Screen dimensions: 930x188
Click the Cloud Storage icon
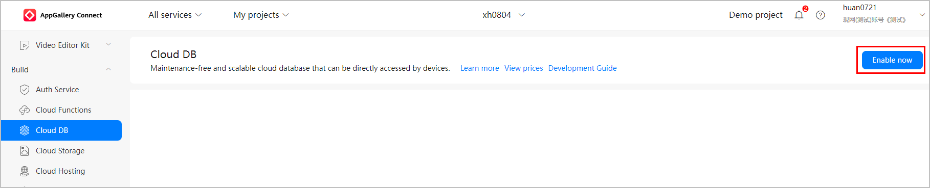[24, 151]
